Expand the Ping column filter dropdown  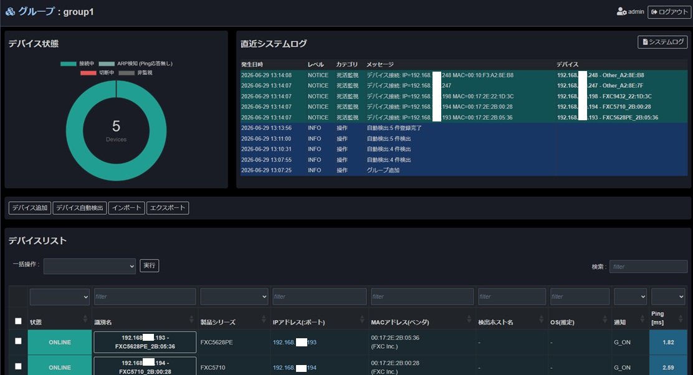(668, 297)
